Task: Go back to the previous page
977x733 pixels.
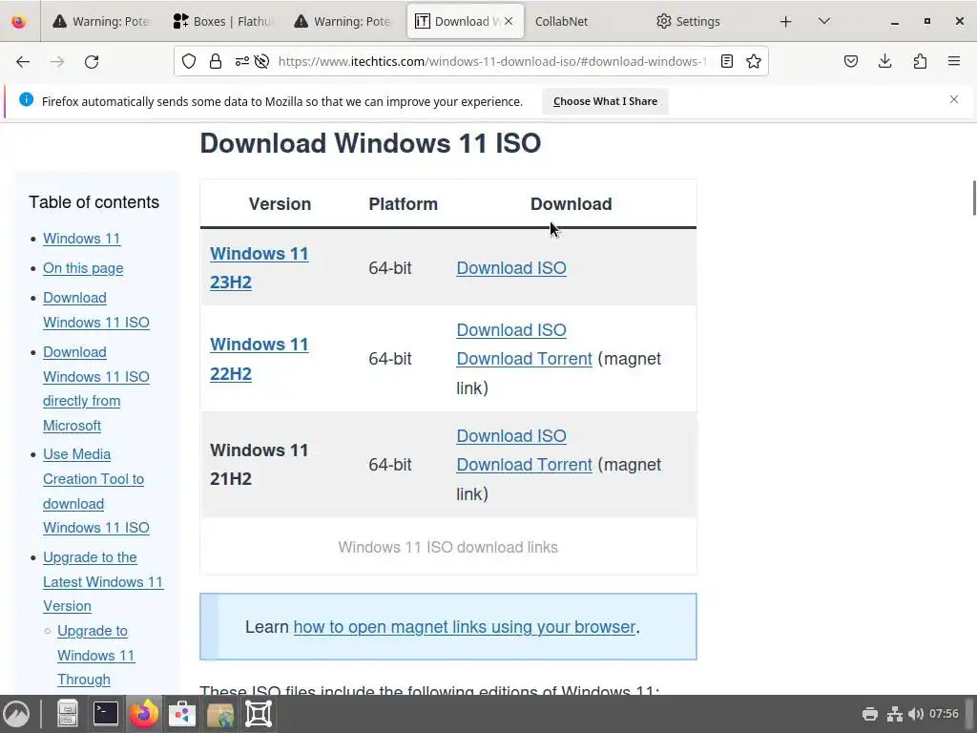Action: (23, 62)
